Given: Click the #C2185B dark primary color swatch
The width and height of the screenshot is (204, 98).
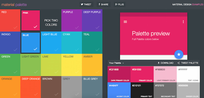Looking at the screenshot, I should (x=119, y=74).
